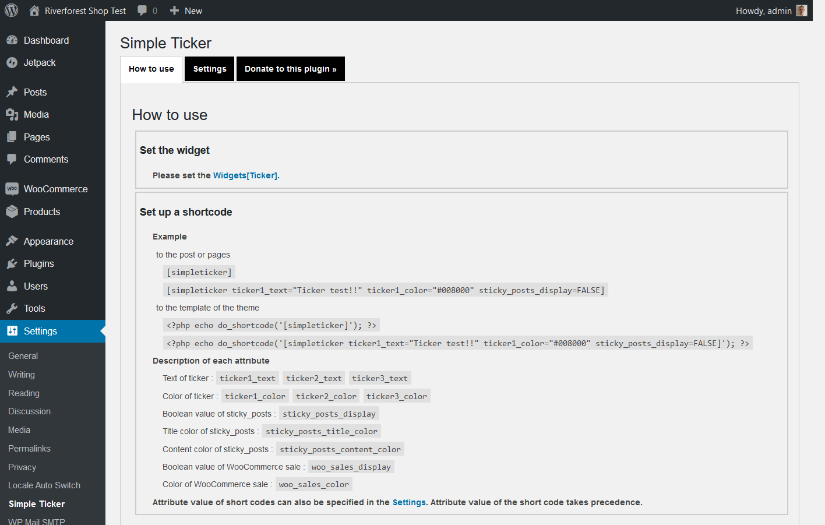Click the WooCommerce Woo icon
The width and height of the screenshot is (825, 525).
click(12, 189)
